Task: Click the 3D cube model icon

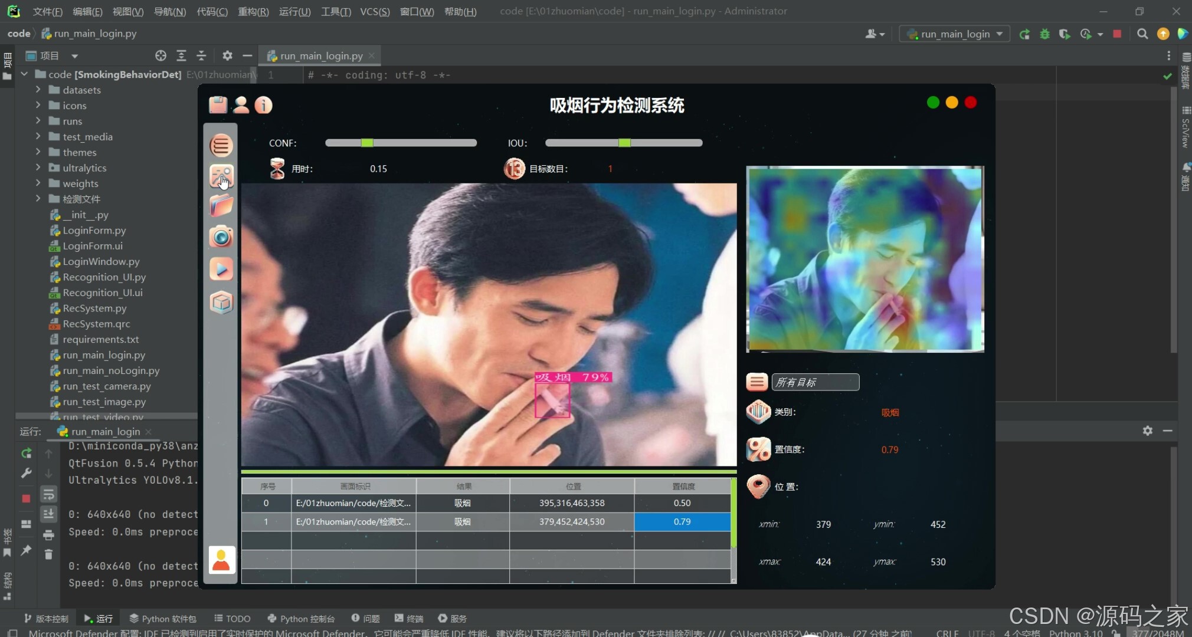Action: [221, 303]
